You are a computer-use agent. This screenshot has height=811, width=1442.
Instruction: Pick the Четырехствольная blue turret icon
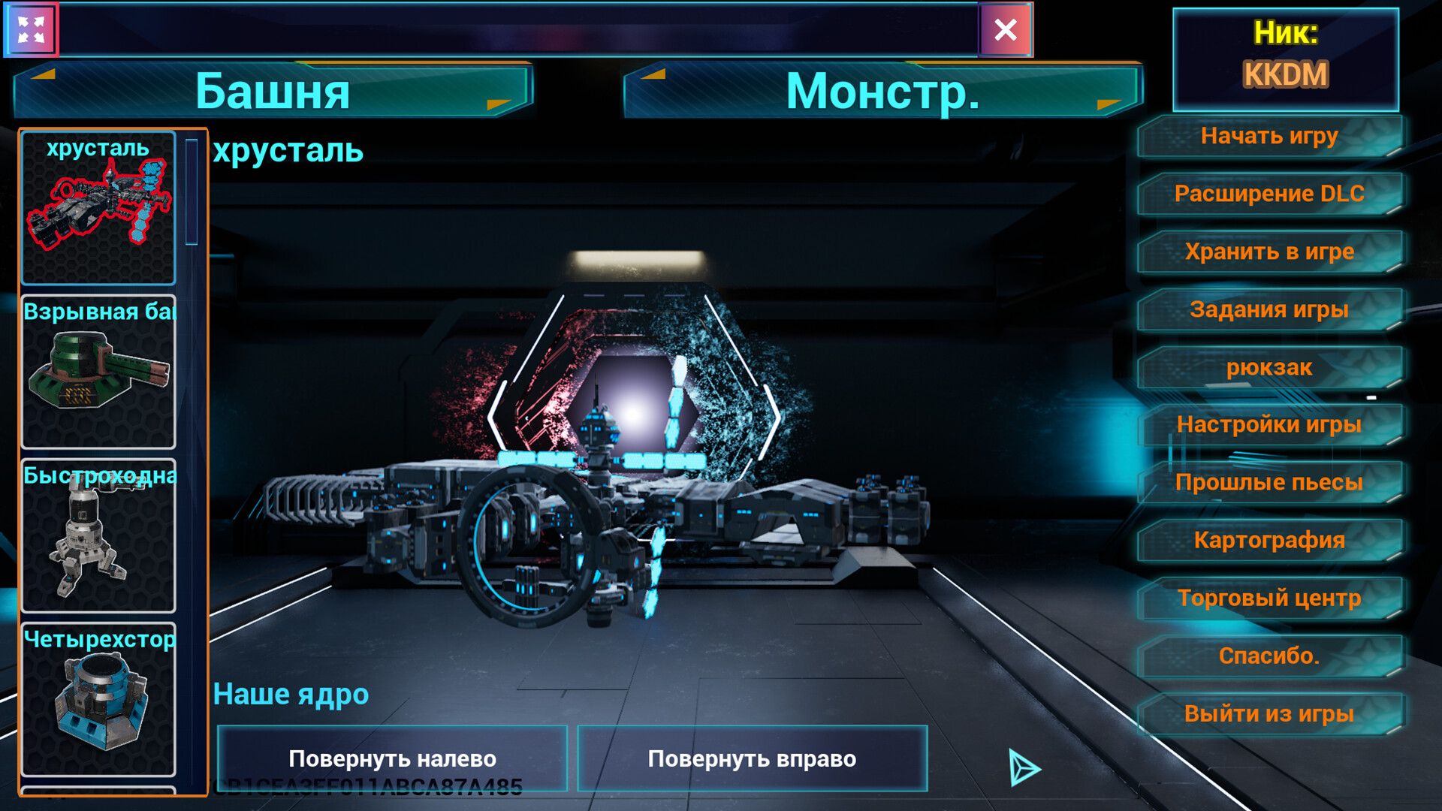click(98, 699)
